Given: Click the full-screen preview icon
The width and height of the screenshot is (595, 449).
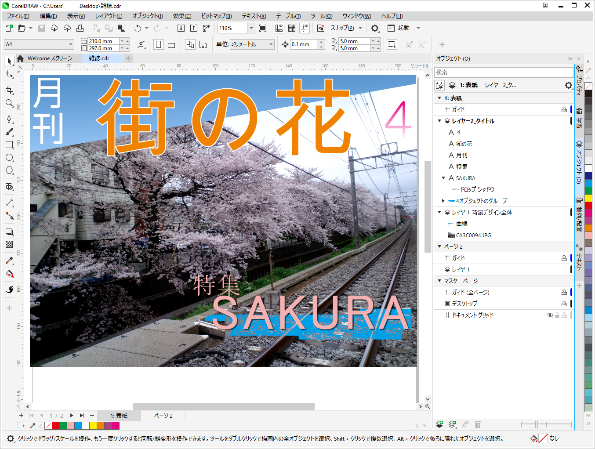Looking at the screenshot, I should click(263, 28).
